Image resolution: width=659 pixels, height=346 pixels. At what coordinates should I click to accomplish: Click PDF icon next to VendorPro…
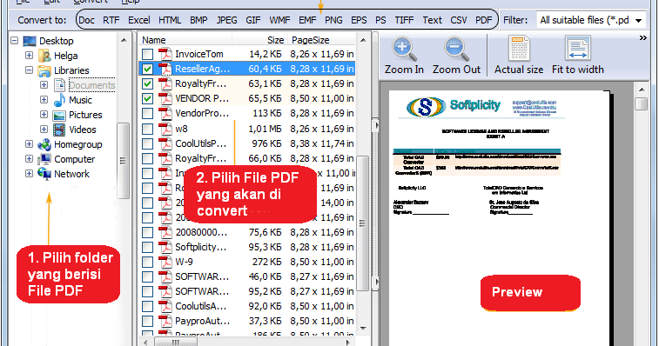(x=165, y=113)
